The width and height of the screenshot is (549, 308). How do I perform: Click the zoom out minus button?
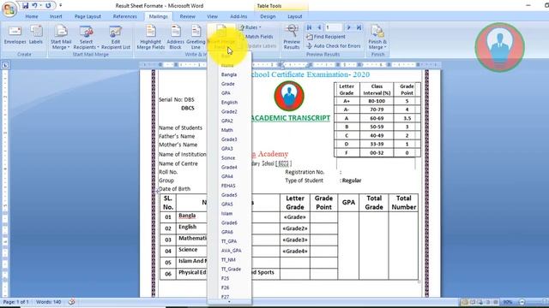click(522, 302)
